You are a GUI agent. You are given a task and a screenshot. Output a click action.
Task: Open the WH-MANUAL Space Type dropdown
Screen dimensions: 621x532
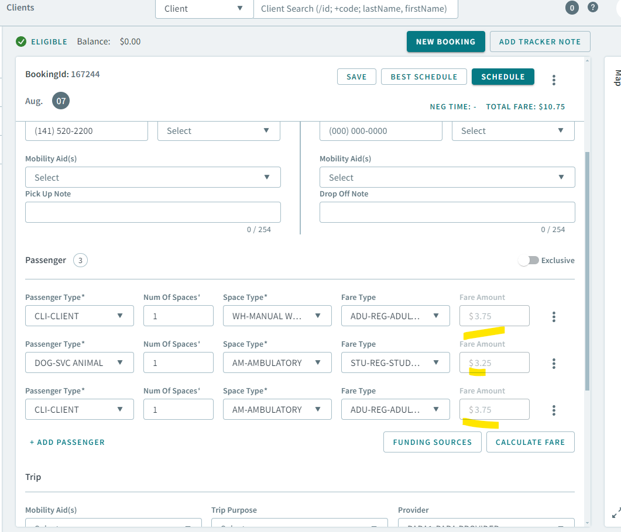(277, 316)
